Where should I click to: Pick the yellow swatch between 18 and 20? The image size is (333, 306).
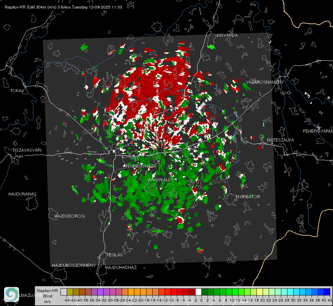(x=260, y=292)
